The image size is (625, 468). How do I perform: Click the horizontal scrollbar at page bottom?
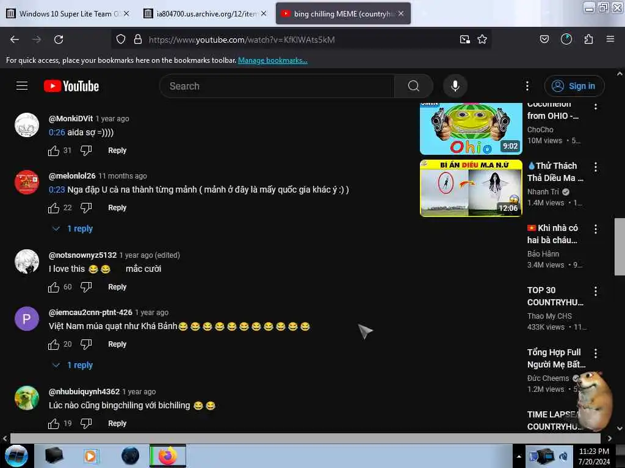point(305,438)
